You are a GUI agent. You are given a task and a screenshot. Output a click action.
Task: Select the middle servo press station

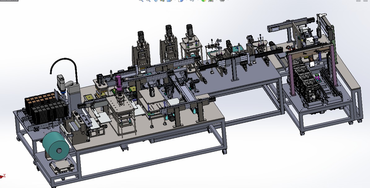169,44
